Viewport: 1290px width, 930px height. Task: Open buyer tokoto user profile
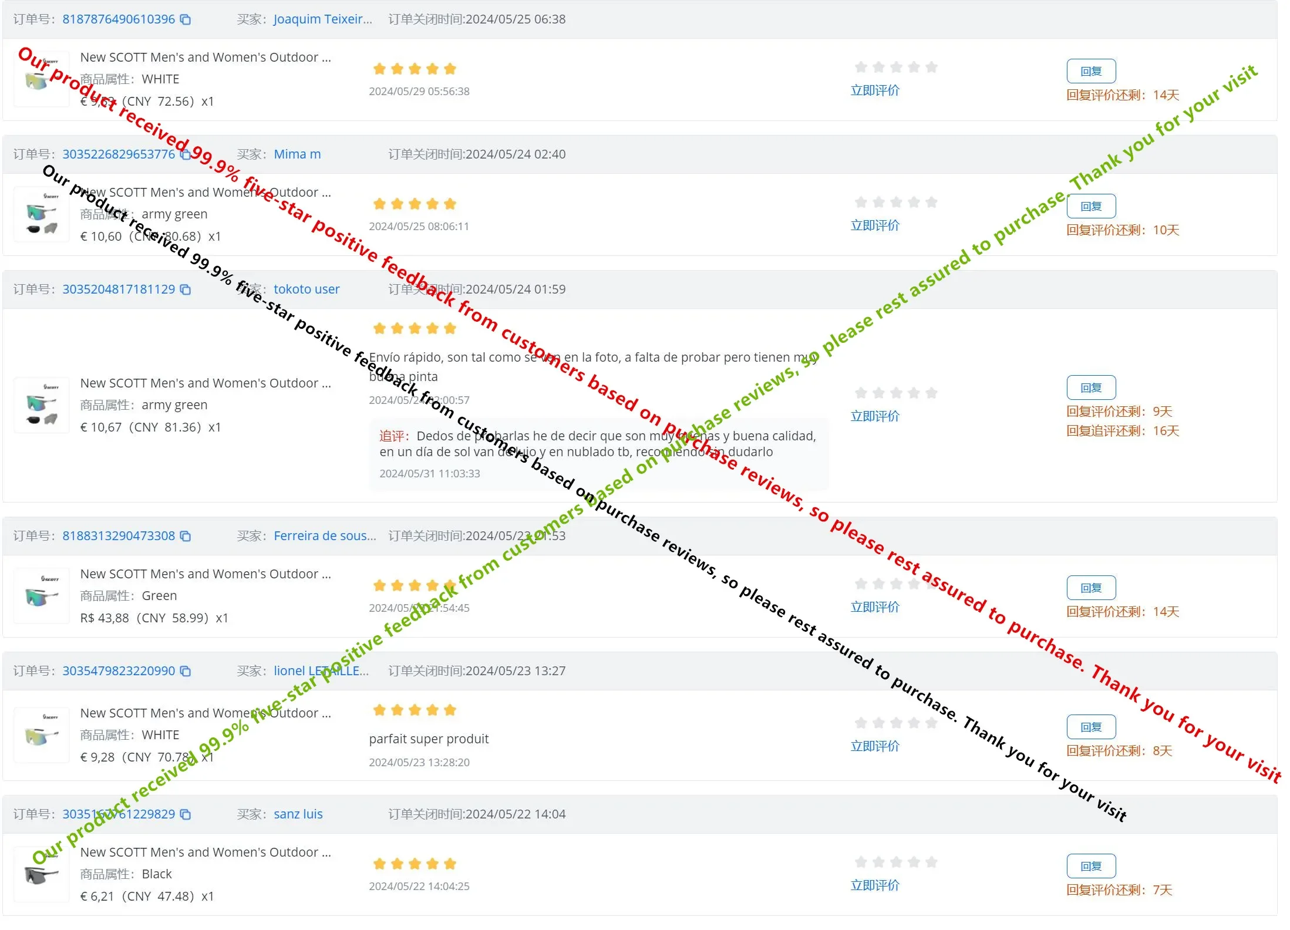[x=306, y=289]
